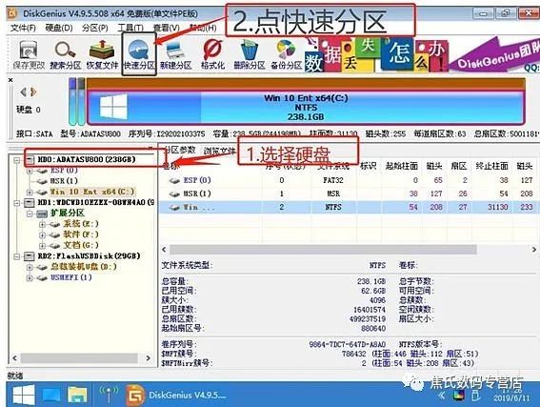540x407 pixels.
Task: Open the Partition (分区) menu
Action: [x=94, y=28]
